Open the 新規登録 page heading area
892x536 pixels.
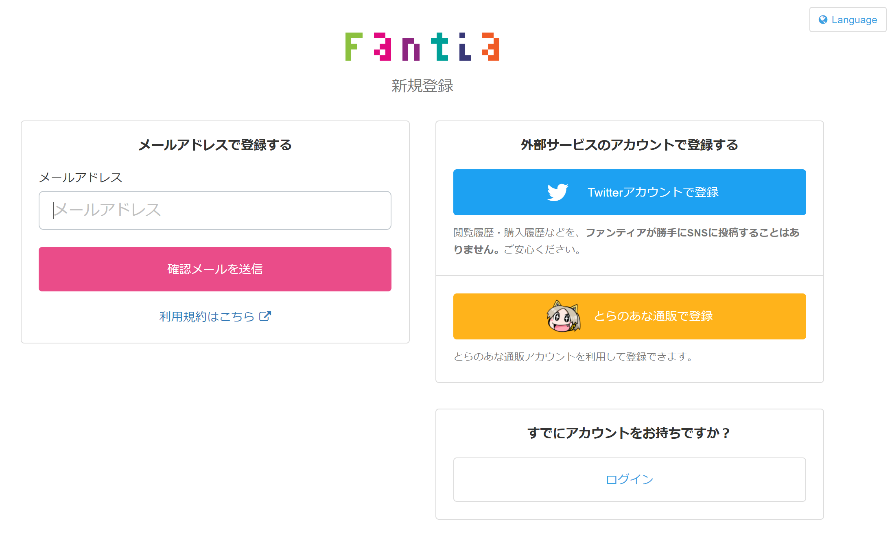[423, 86]
